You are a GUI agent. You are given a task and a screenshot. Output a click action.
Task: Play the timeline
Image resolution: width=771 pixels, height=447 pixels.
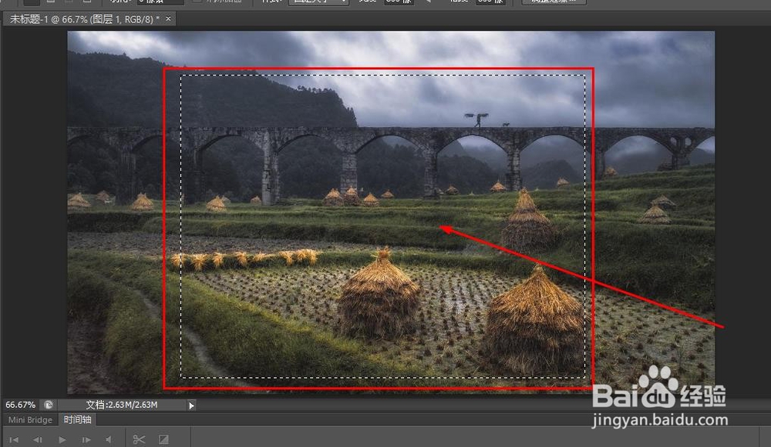pyautogui.click(x=62, y=439)
